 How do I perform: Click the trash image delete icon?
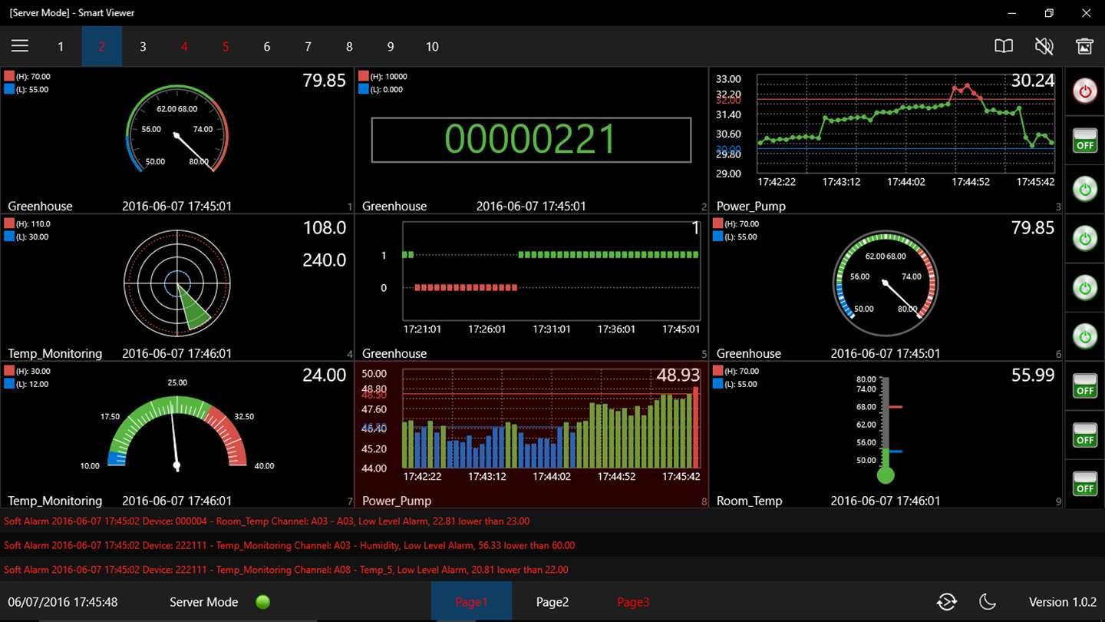1084,46
